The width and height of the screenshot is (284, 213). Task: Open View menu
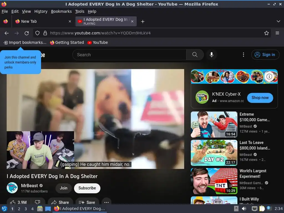[x=26, y=11]
